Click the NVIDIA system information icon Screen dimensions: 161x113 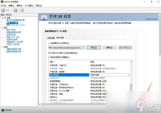tap(3, 110)
